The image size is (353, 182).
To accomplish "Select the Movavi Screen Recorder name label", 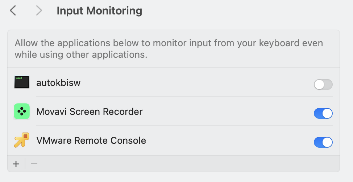I will point(90,112).
